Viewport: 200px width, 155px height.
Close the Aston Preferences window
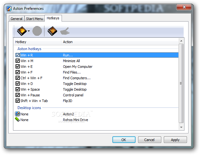tap(184, 7)
